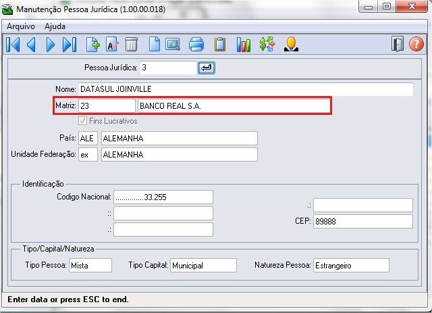Open the search magnifier icon
432x313 pixels.
[173, 45]
